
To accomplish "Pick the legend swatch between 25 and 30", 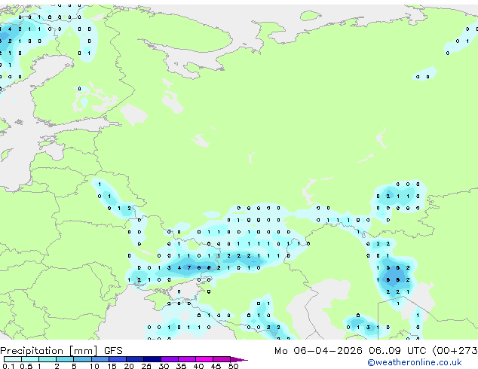I will click(152, 359).
